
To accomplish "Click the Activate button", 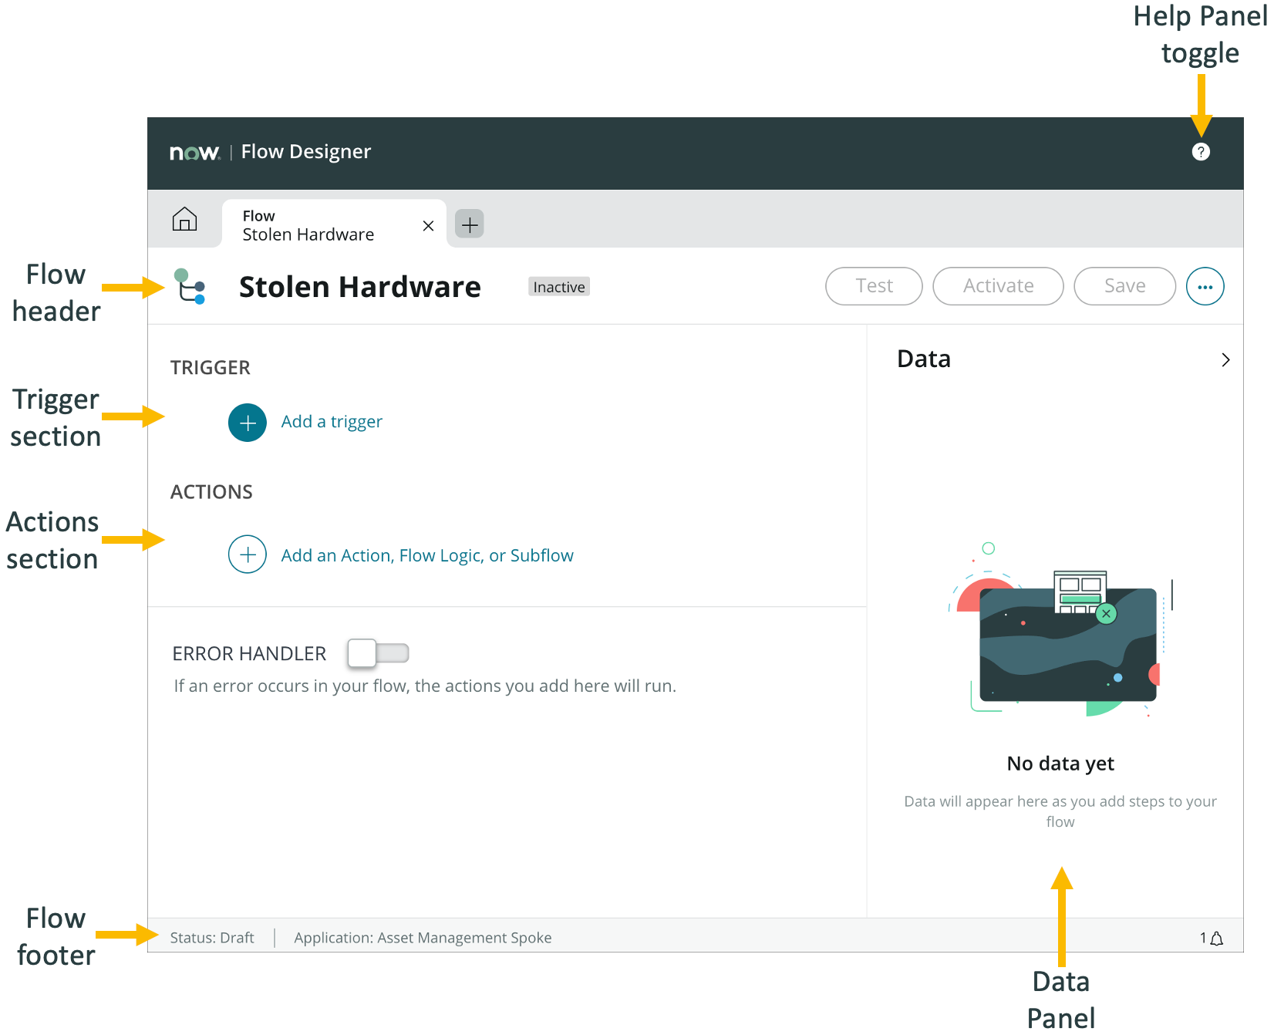I will pos(998,286).
